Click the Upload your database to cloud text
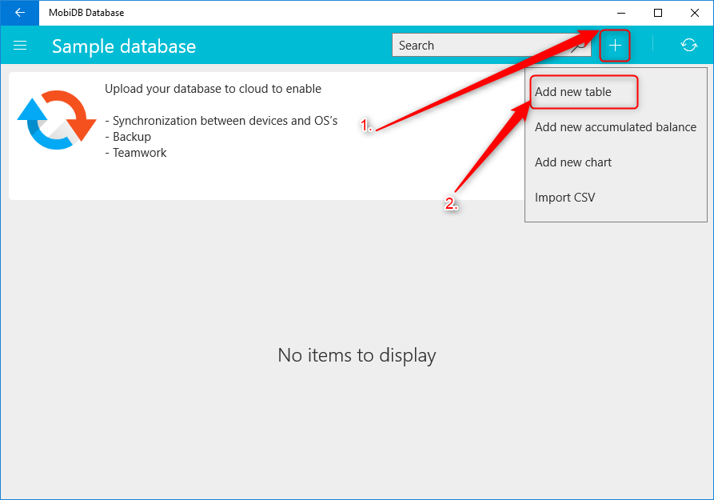 213,89
